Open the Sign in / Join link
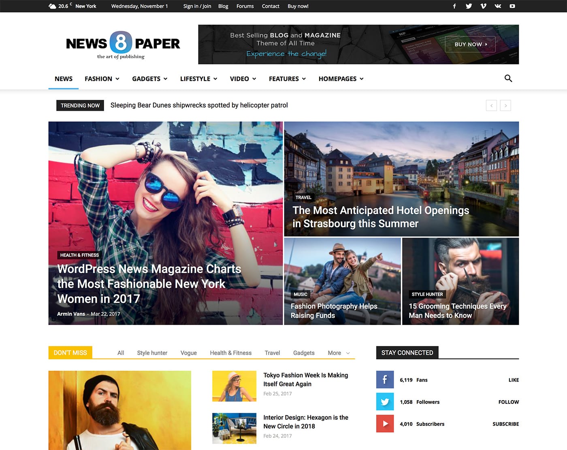The width and height of the screenshot is (567, 450). pyautogui.click(x=197, y=6)
